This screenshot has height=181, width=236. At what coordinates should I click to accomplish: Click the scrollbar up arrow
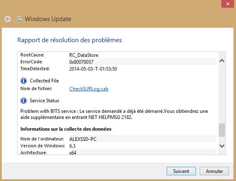click(222, 61)
